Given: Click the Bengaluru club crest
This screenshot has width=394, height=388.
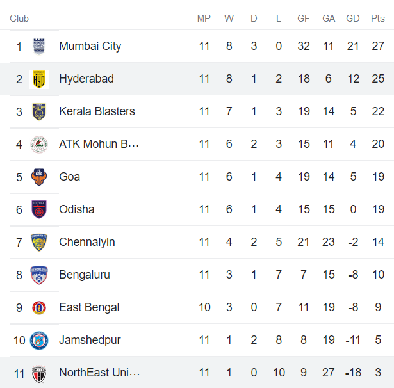Looking at the screenshot, I should coord(40,275).
